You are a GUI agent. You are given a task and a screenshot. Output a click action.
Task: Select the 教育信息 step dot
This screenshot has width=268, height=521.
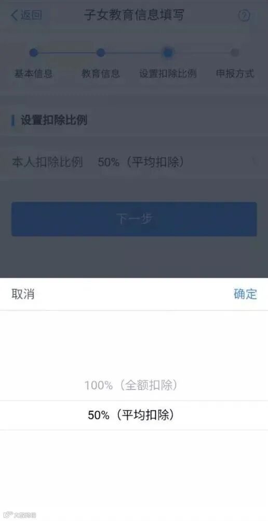coord(101,53)
